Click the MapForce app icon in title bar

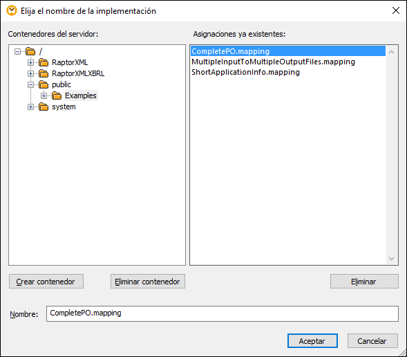click(12, 10)
